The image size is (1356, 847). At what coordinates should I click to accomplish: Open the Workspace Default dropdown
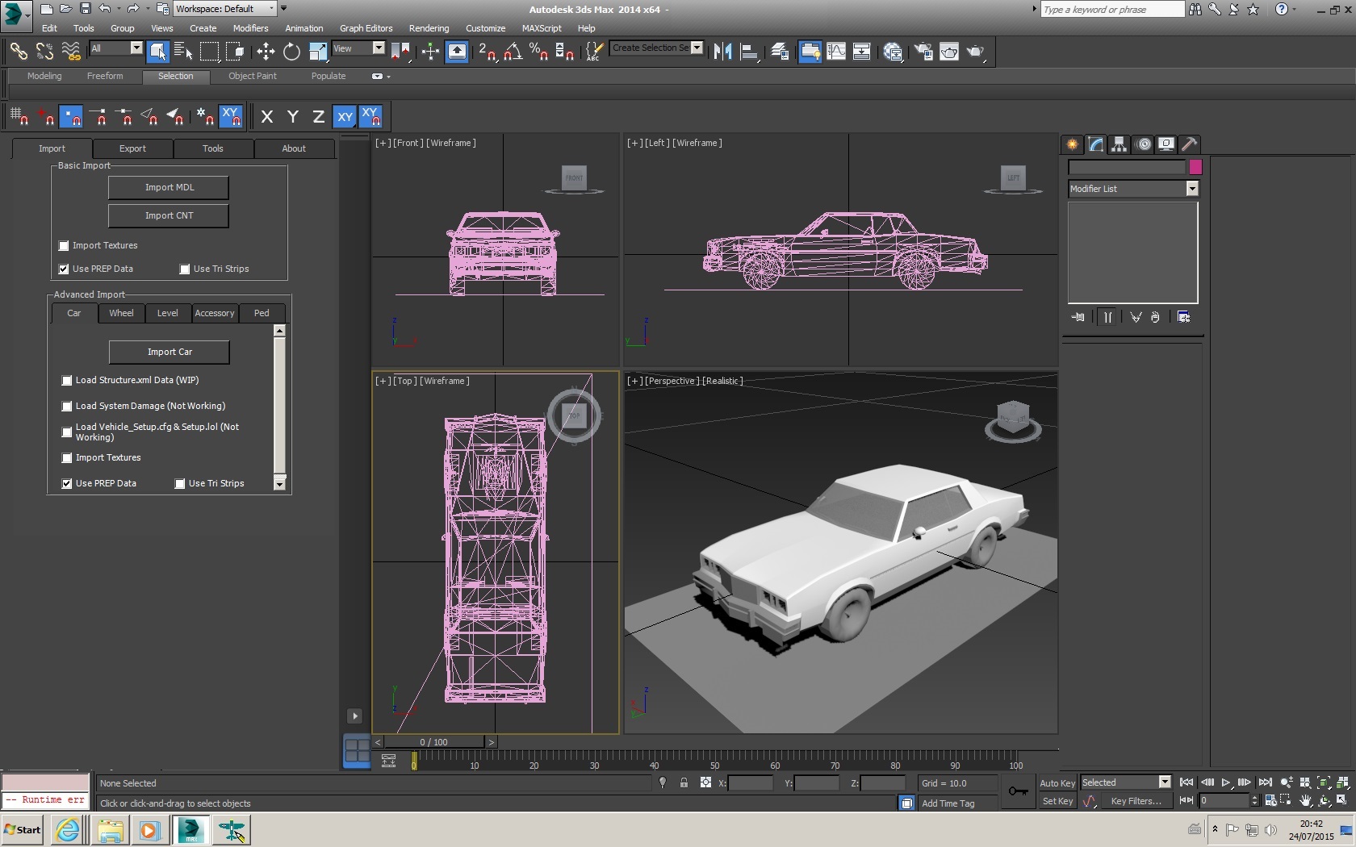[x=270, y=9]
